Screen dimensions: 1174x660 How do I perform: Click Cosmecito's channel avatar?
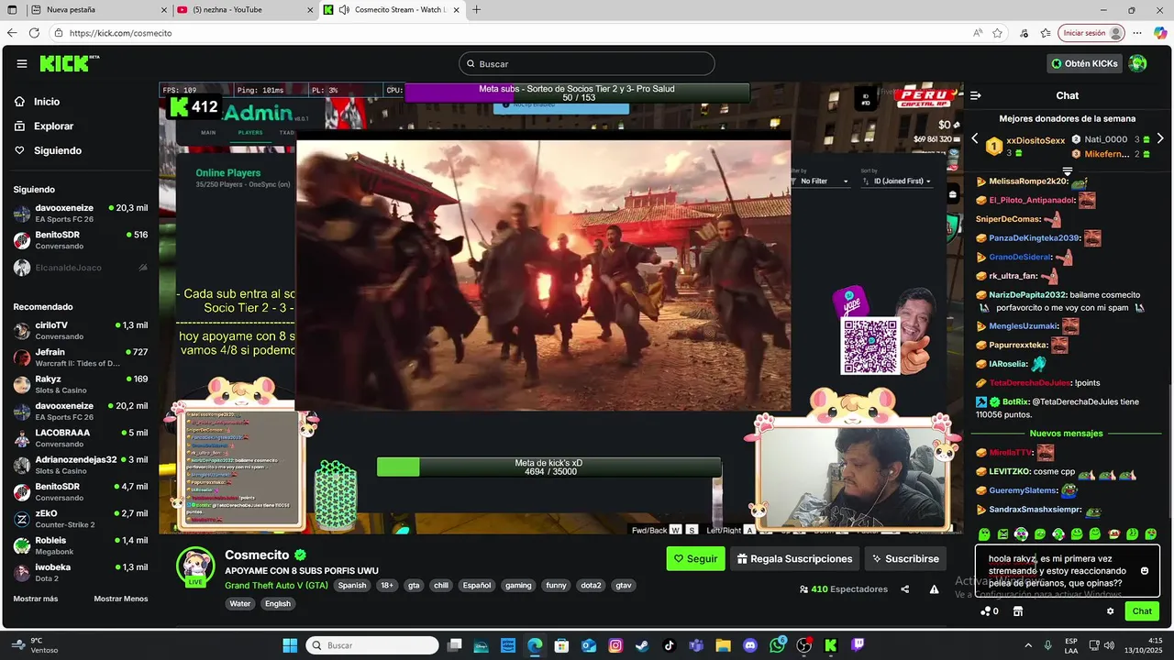195,566
